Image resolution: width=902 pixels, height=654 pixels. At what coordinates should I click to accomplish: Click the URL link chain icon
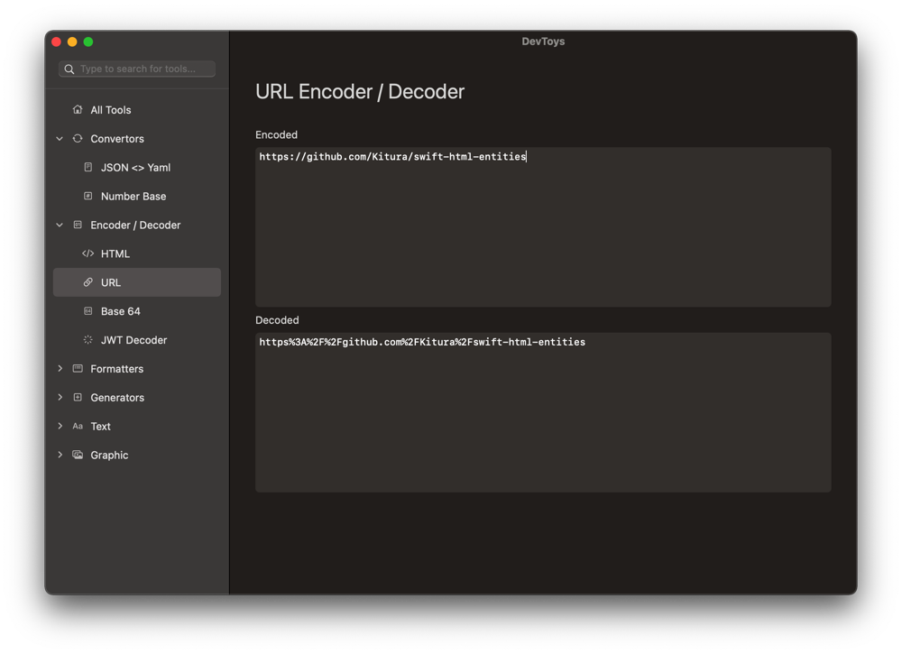tap(88, 282)
